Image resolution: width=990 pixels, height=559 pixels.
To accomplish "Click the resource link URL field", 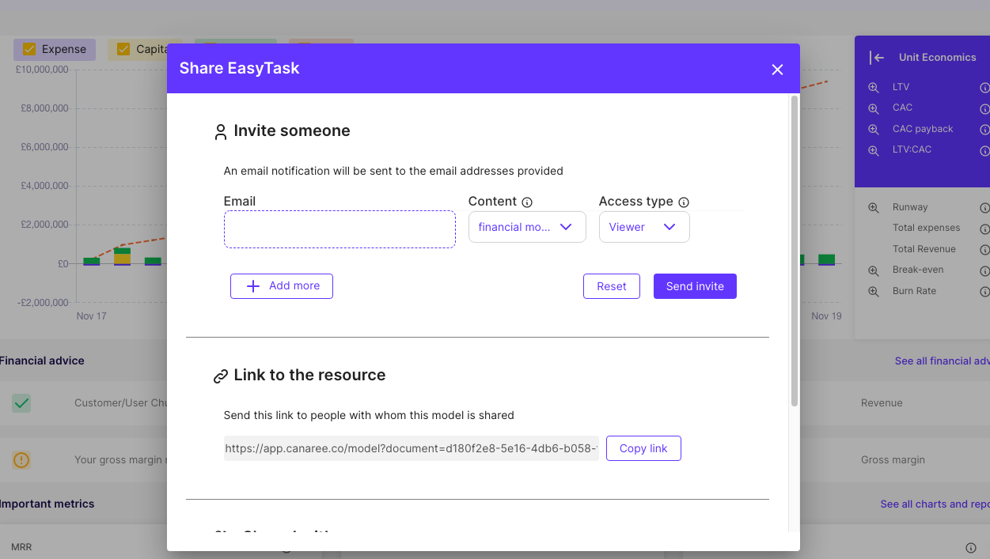I will coord(412,448).
